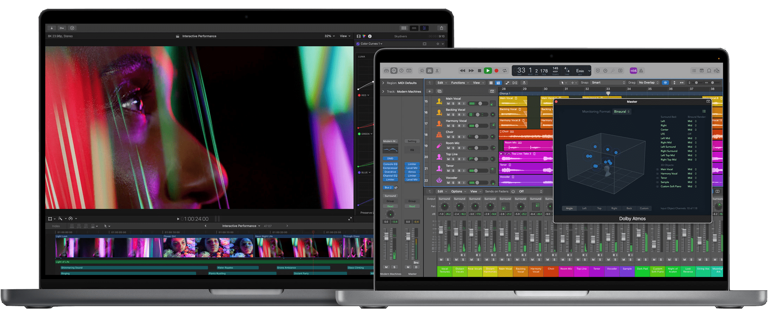Adjust the Tenor track volume slider

[x=478, y=171]
